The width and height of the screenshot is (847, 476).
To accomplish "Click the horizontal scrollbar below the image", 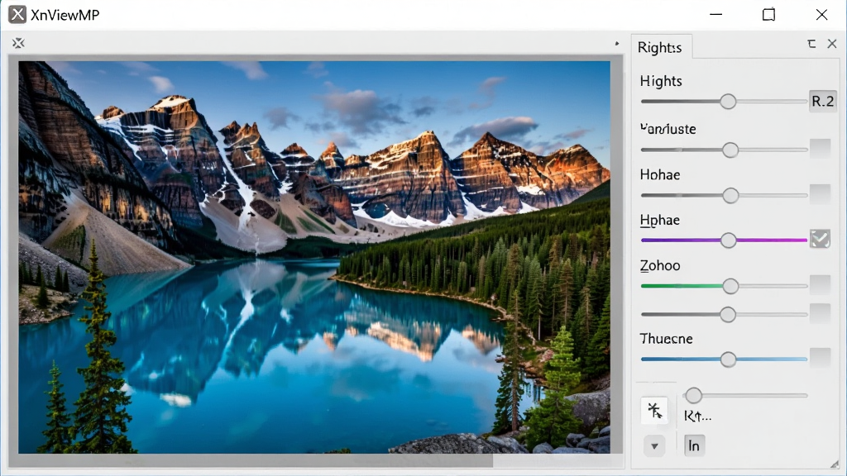I will pos(314,460).
